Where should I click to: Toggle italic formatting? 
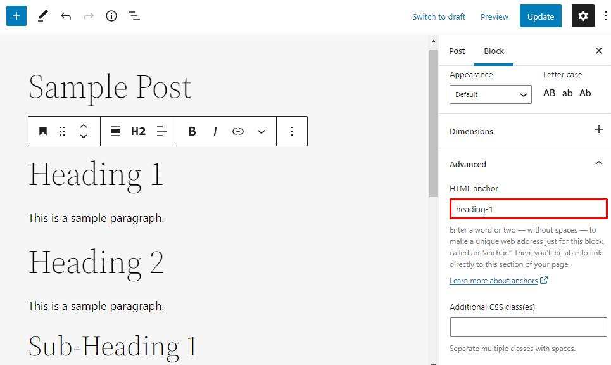pyautogui.click(x=215, y=131)
